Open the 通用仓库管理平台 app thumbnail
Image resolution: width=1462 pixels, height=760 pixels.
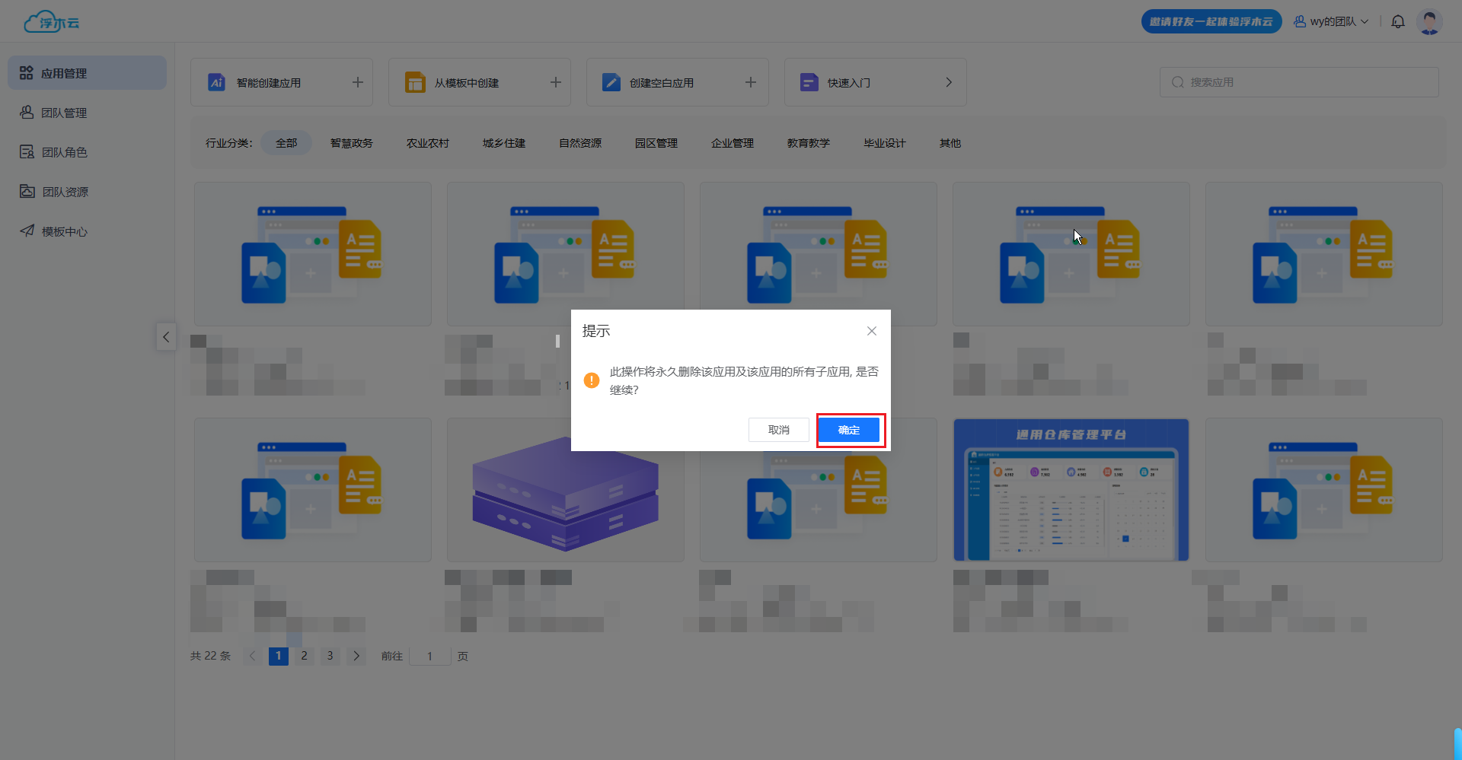pos(1071,490)
